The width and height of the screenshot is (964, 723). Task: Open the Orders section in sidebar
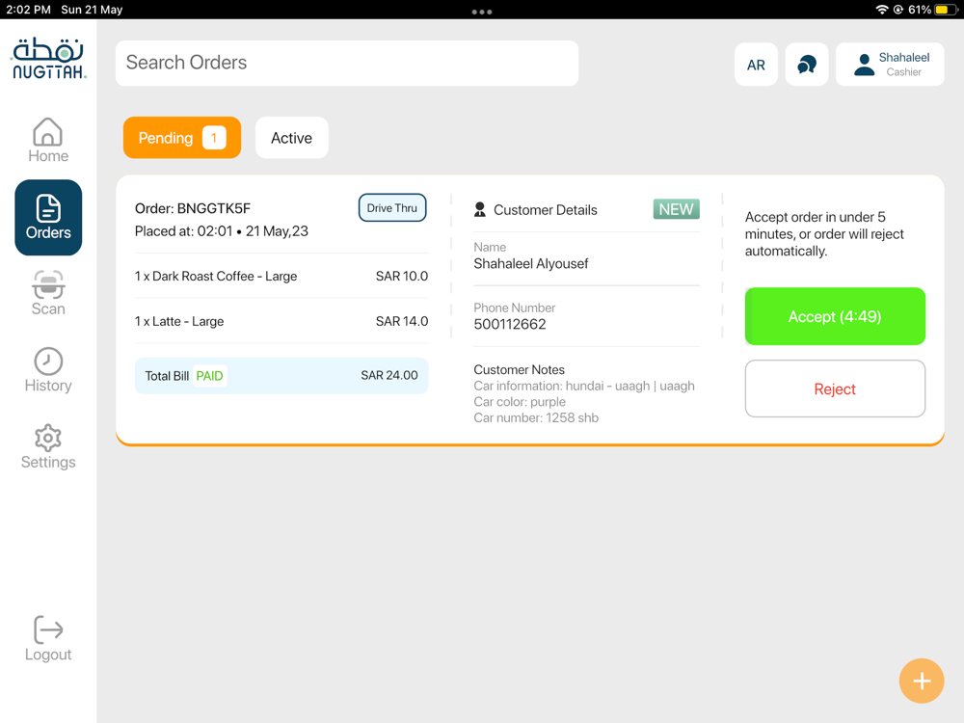pos(48,218)
